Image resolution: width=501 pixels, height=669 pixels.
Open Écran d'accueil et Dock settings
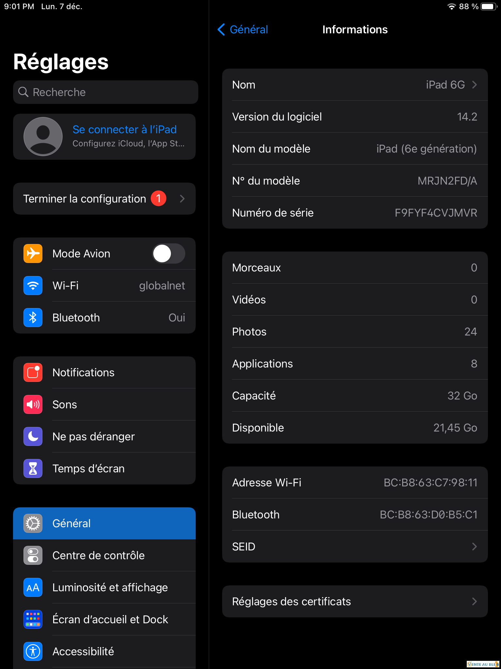tap(104, 619)
